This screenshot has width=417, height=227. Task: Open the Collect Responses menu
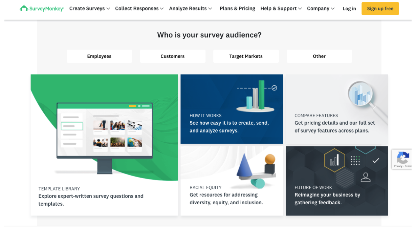(x=139, y=8)
